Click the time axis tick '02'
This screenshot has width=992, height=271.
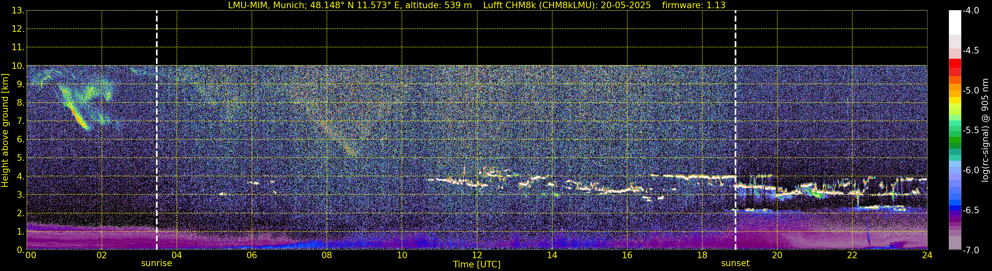(102, 256)
